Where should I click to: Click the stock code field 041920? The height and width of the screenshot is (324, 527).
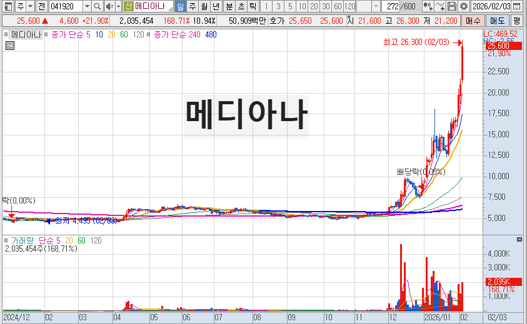[x=66, y=6]
